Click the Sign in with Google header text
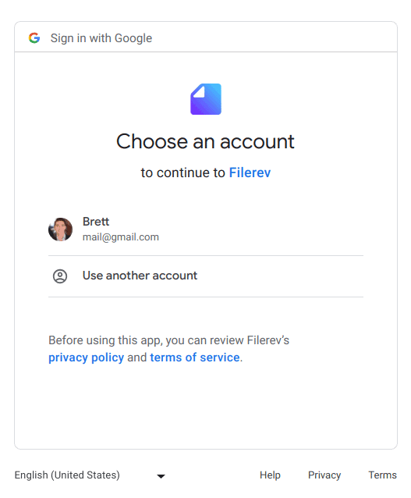Viewport: 411px width, 498px height. pyautogui.click(x=101, y=38)
